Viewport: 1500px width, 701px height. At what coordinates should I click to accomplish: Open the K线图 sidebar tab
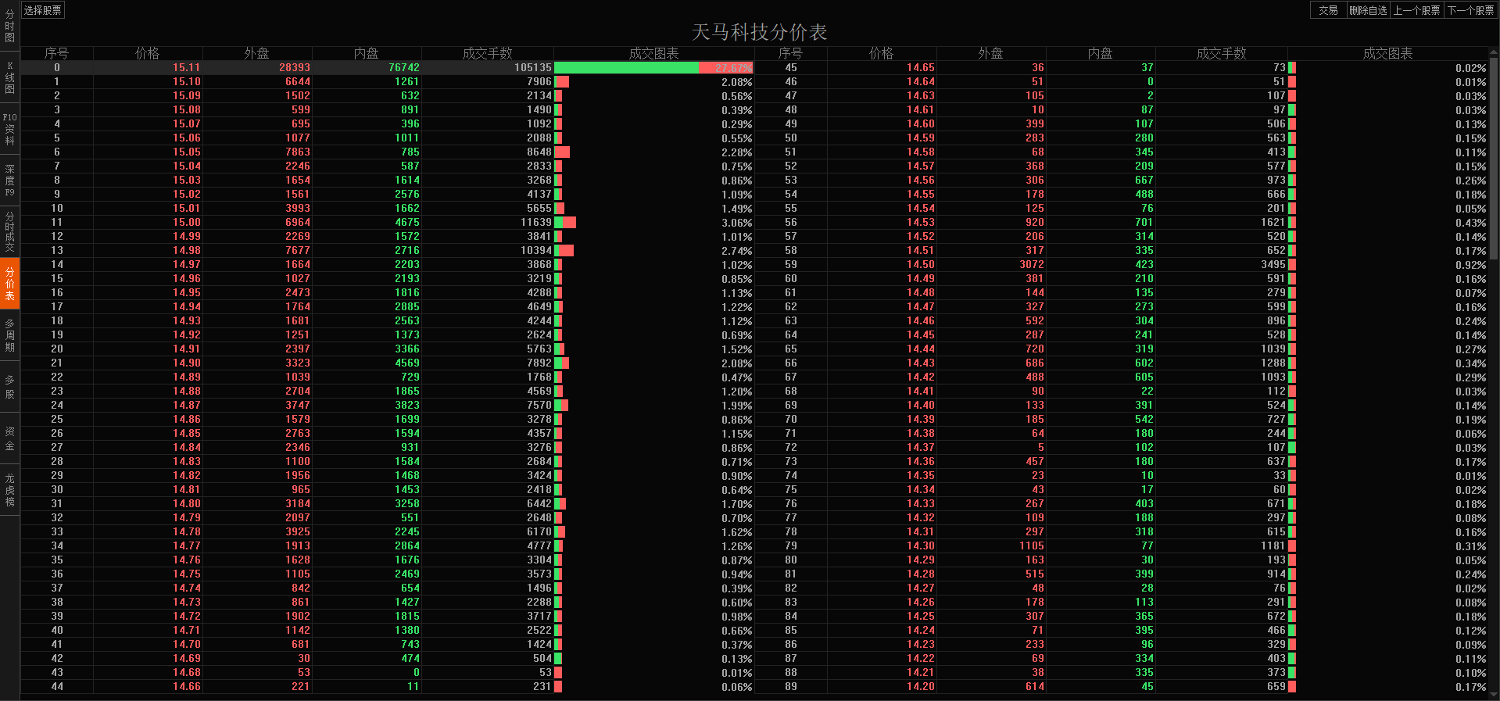tap(9, 77)
